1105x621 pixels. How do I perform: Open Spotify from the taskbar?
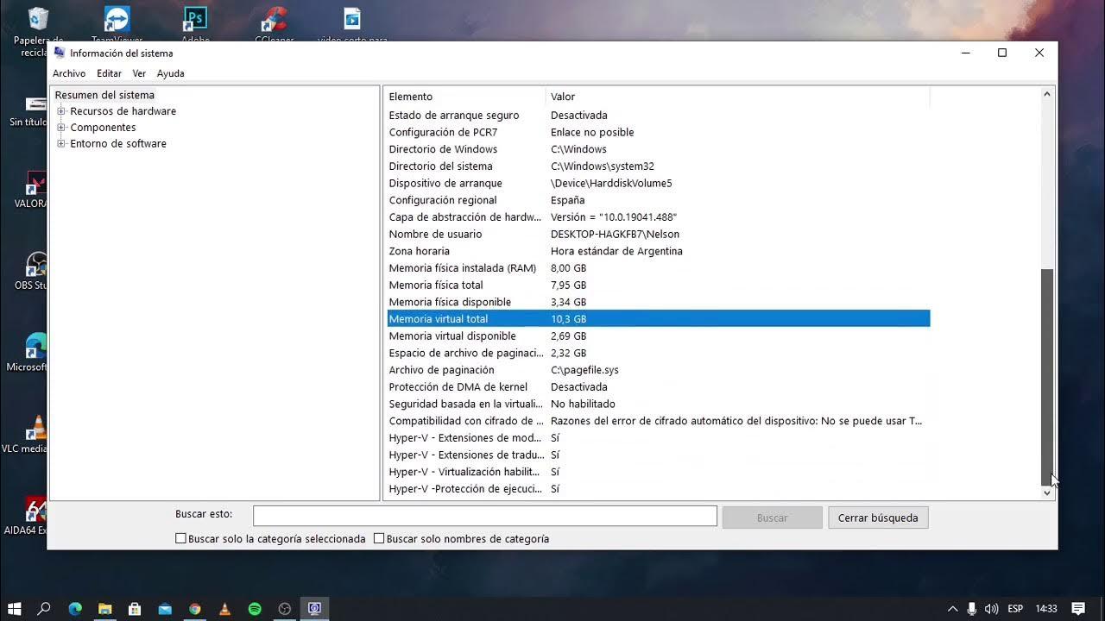pyautogui.click(x=254, y=608)
